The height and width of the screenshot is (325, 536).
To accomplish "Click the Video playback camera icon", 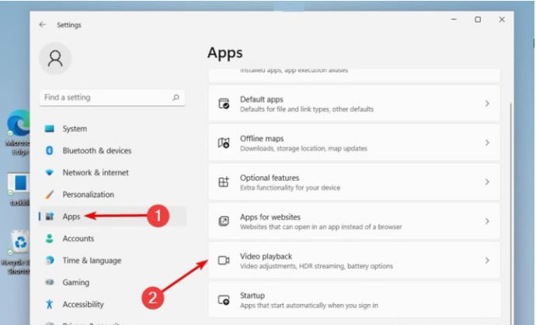I will [224, 261].
